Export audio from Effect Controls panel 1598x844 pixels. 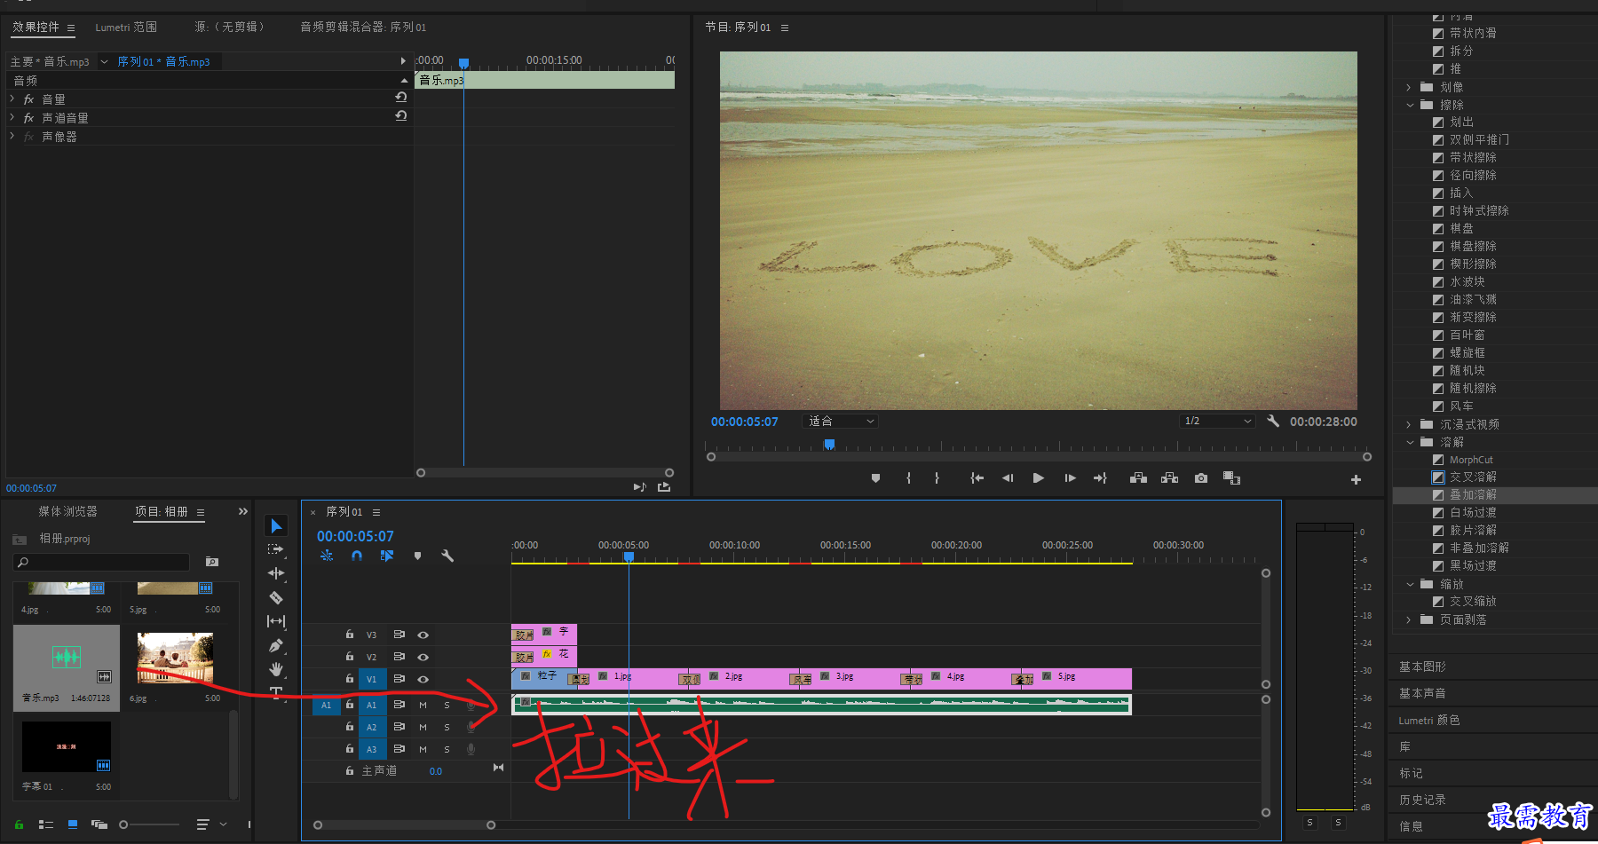664,486
